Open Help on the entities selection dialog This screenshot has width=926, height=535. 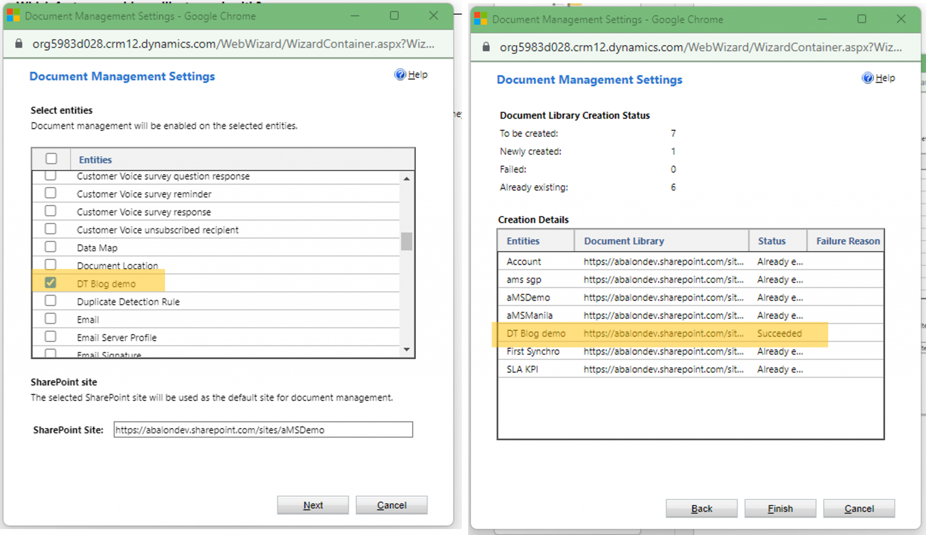pyautogui.click(x=411, y=74)
